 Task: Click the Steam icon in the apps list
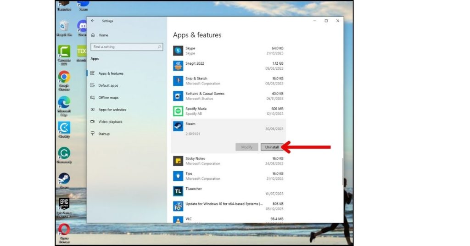coord(178,126)
